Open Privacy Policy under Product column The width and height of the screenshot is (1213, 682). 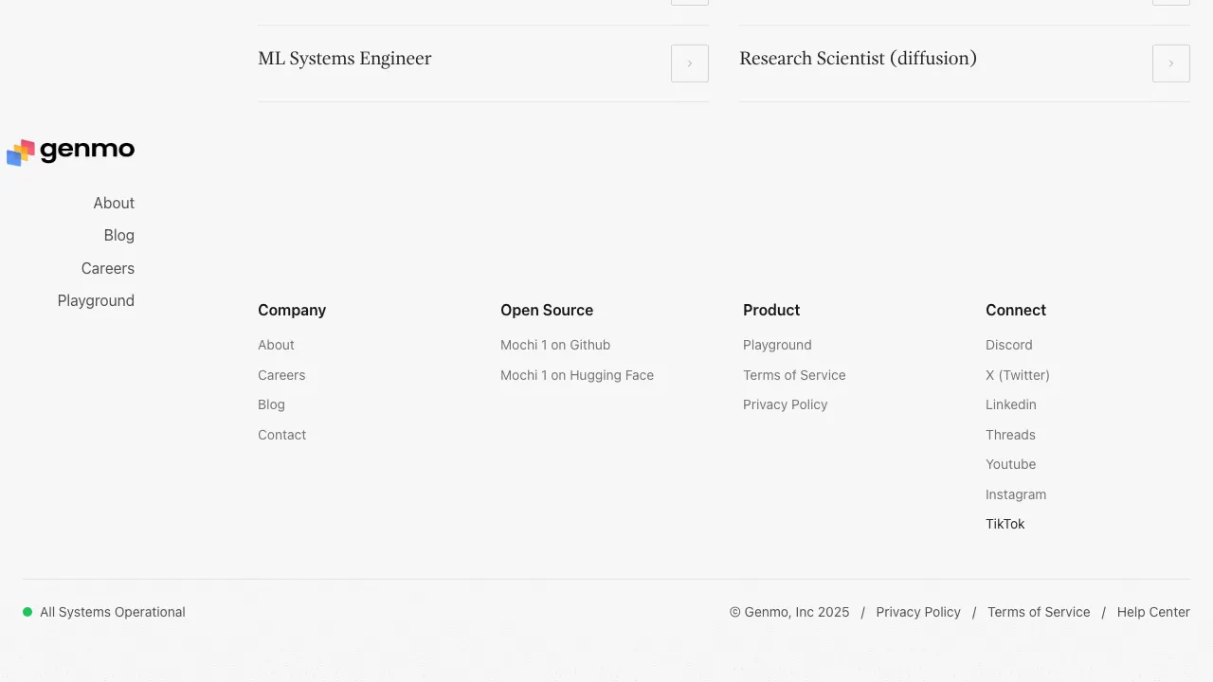[785, 404]
